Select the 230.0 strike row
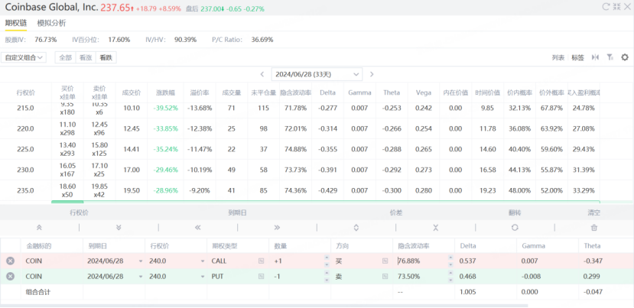The image size is (634, 308). 300,170
